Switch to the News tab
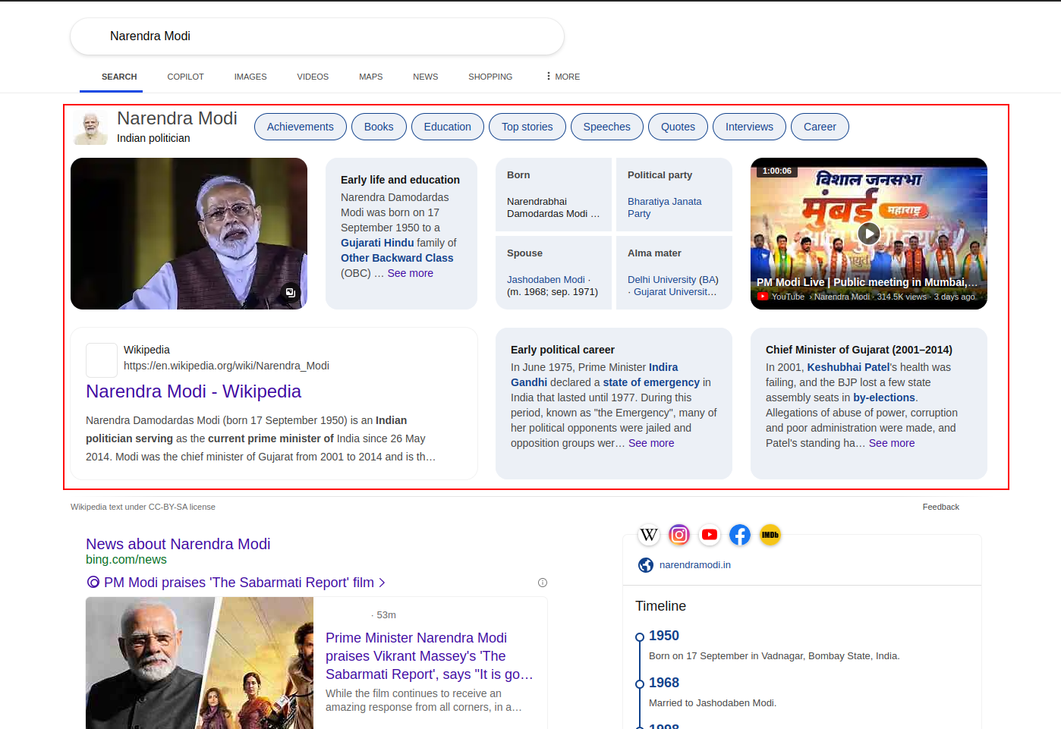Screen dimensions: 1061x729 (426, 77)
